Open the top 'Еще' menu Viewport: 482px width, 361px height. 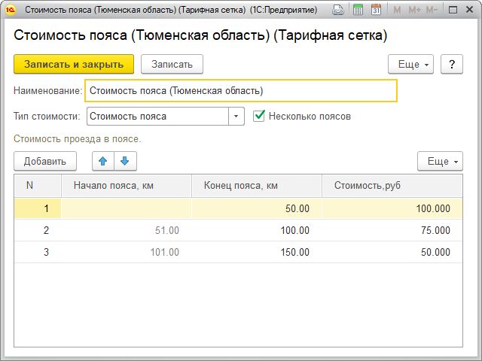(410, 65)
